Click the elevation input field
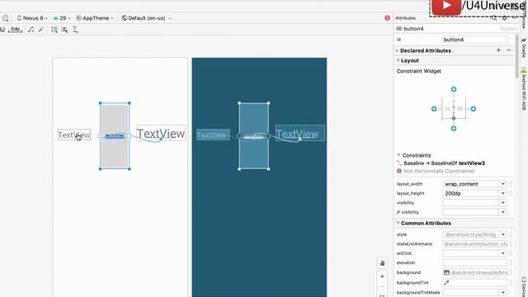 click(475, 262)
